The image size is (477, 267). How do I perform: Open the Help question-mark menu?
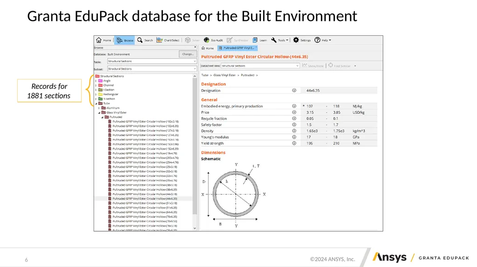pyautogui.click(x=323, y=40)
